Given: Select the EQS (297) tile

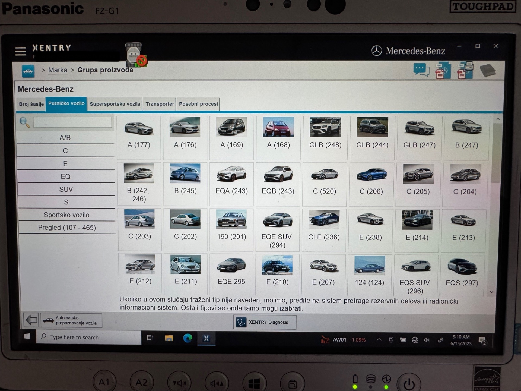Looking at the screenshot, I should (x=462, y=275).
